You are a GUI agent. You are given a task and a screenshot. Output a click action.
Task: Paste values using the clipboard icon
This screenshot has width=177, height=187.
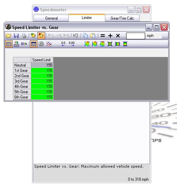[93, 36]
